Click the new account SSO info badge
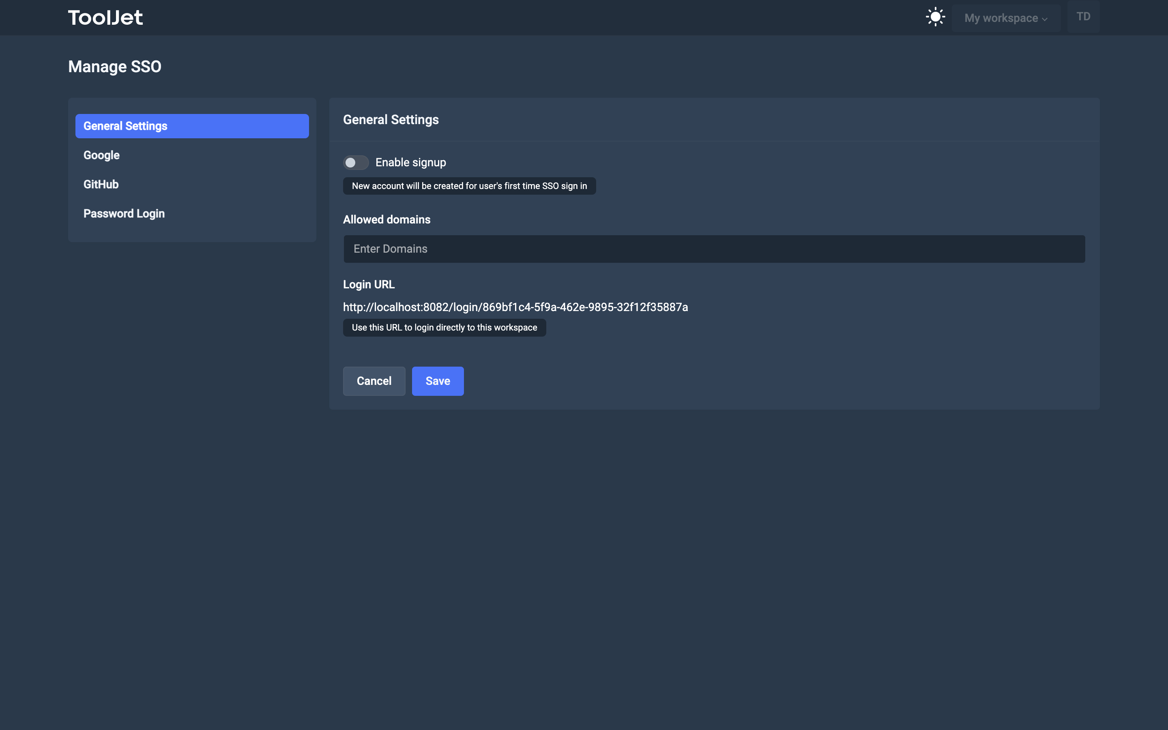Viewport: 1168px width, 730px height. click(x=469, y=186)
